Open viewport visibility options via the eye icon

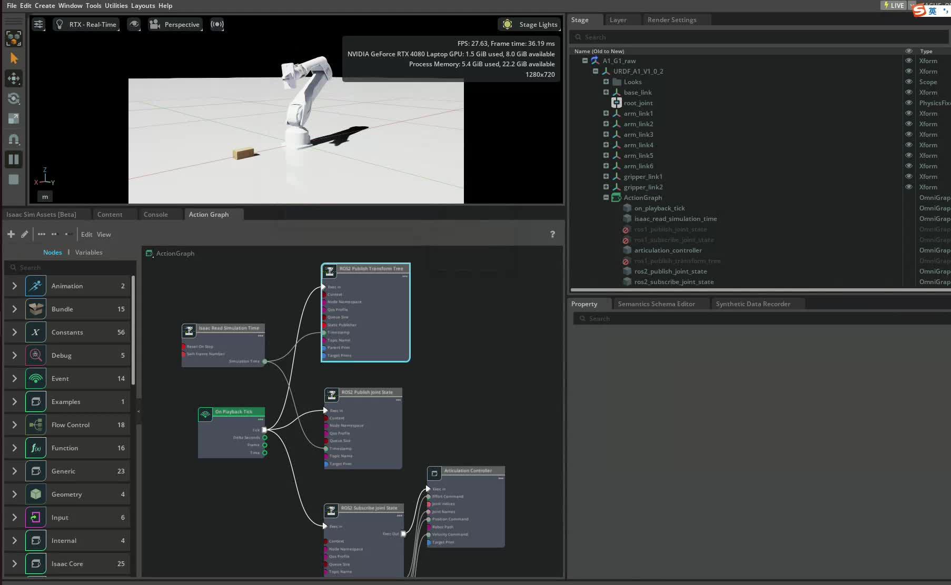[x=134, y=24]
